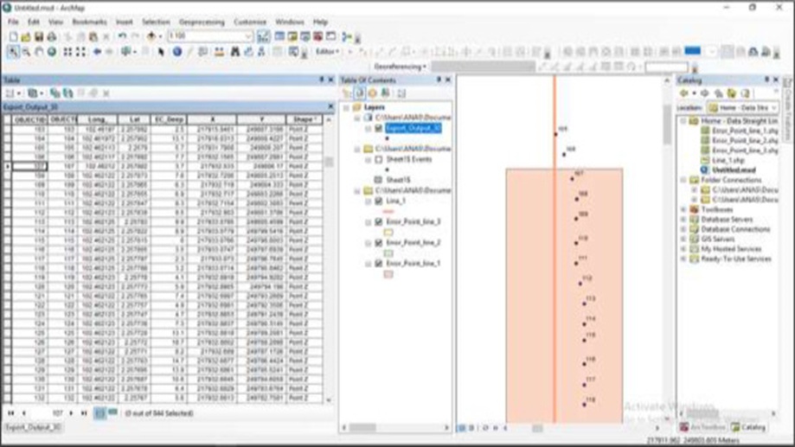Uncheck the Error_Point_line_3 layer
The height and width of the screenshot is (447, 795).
pos(378,222)
